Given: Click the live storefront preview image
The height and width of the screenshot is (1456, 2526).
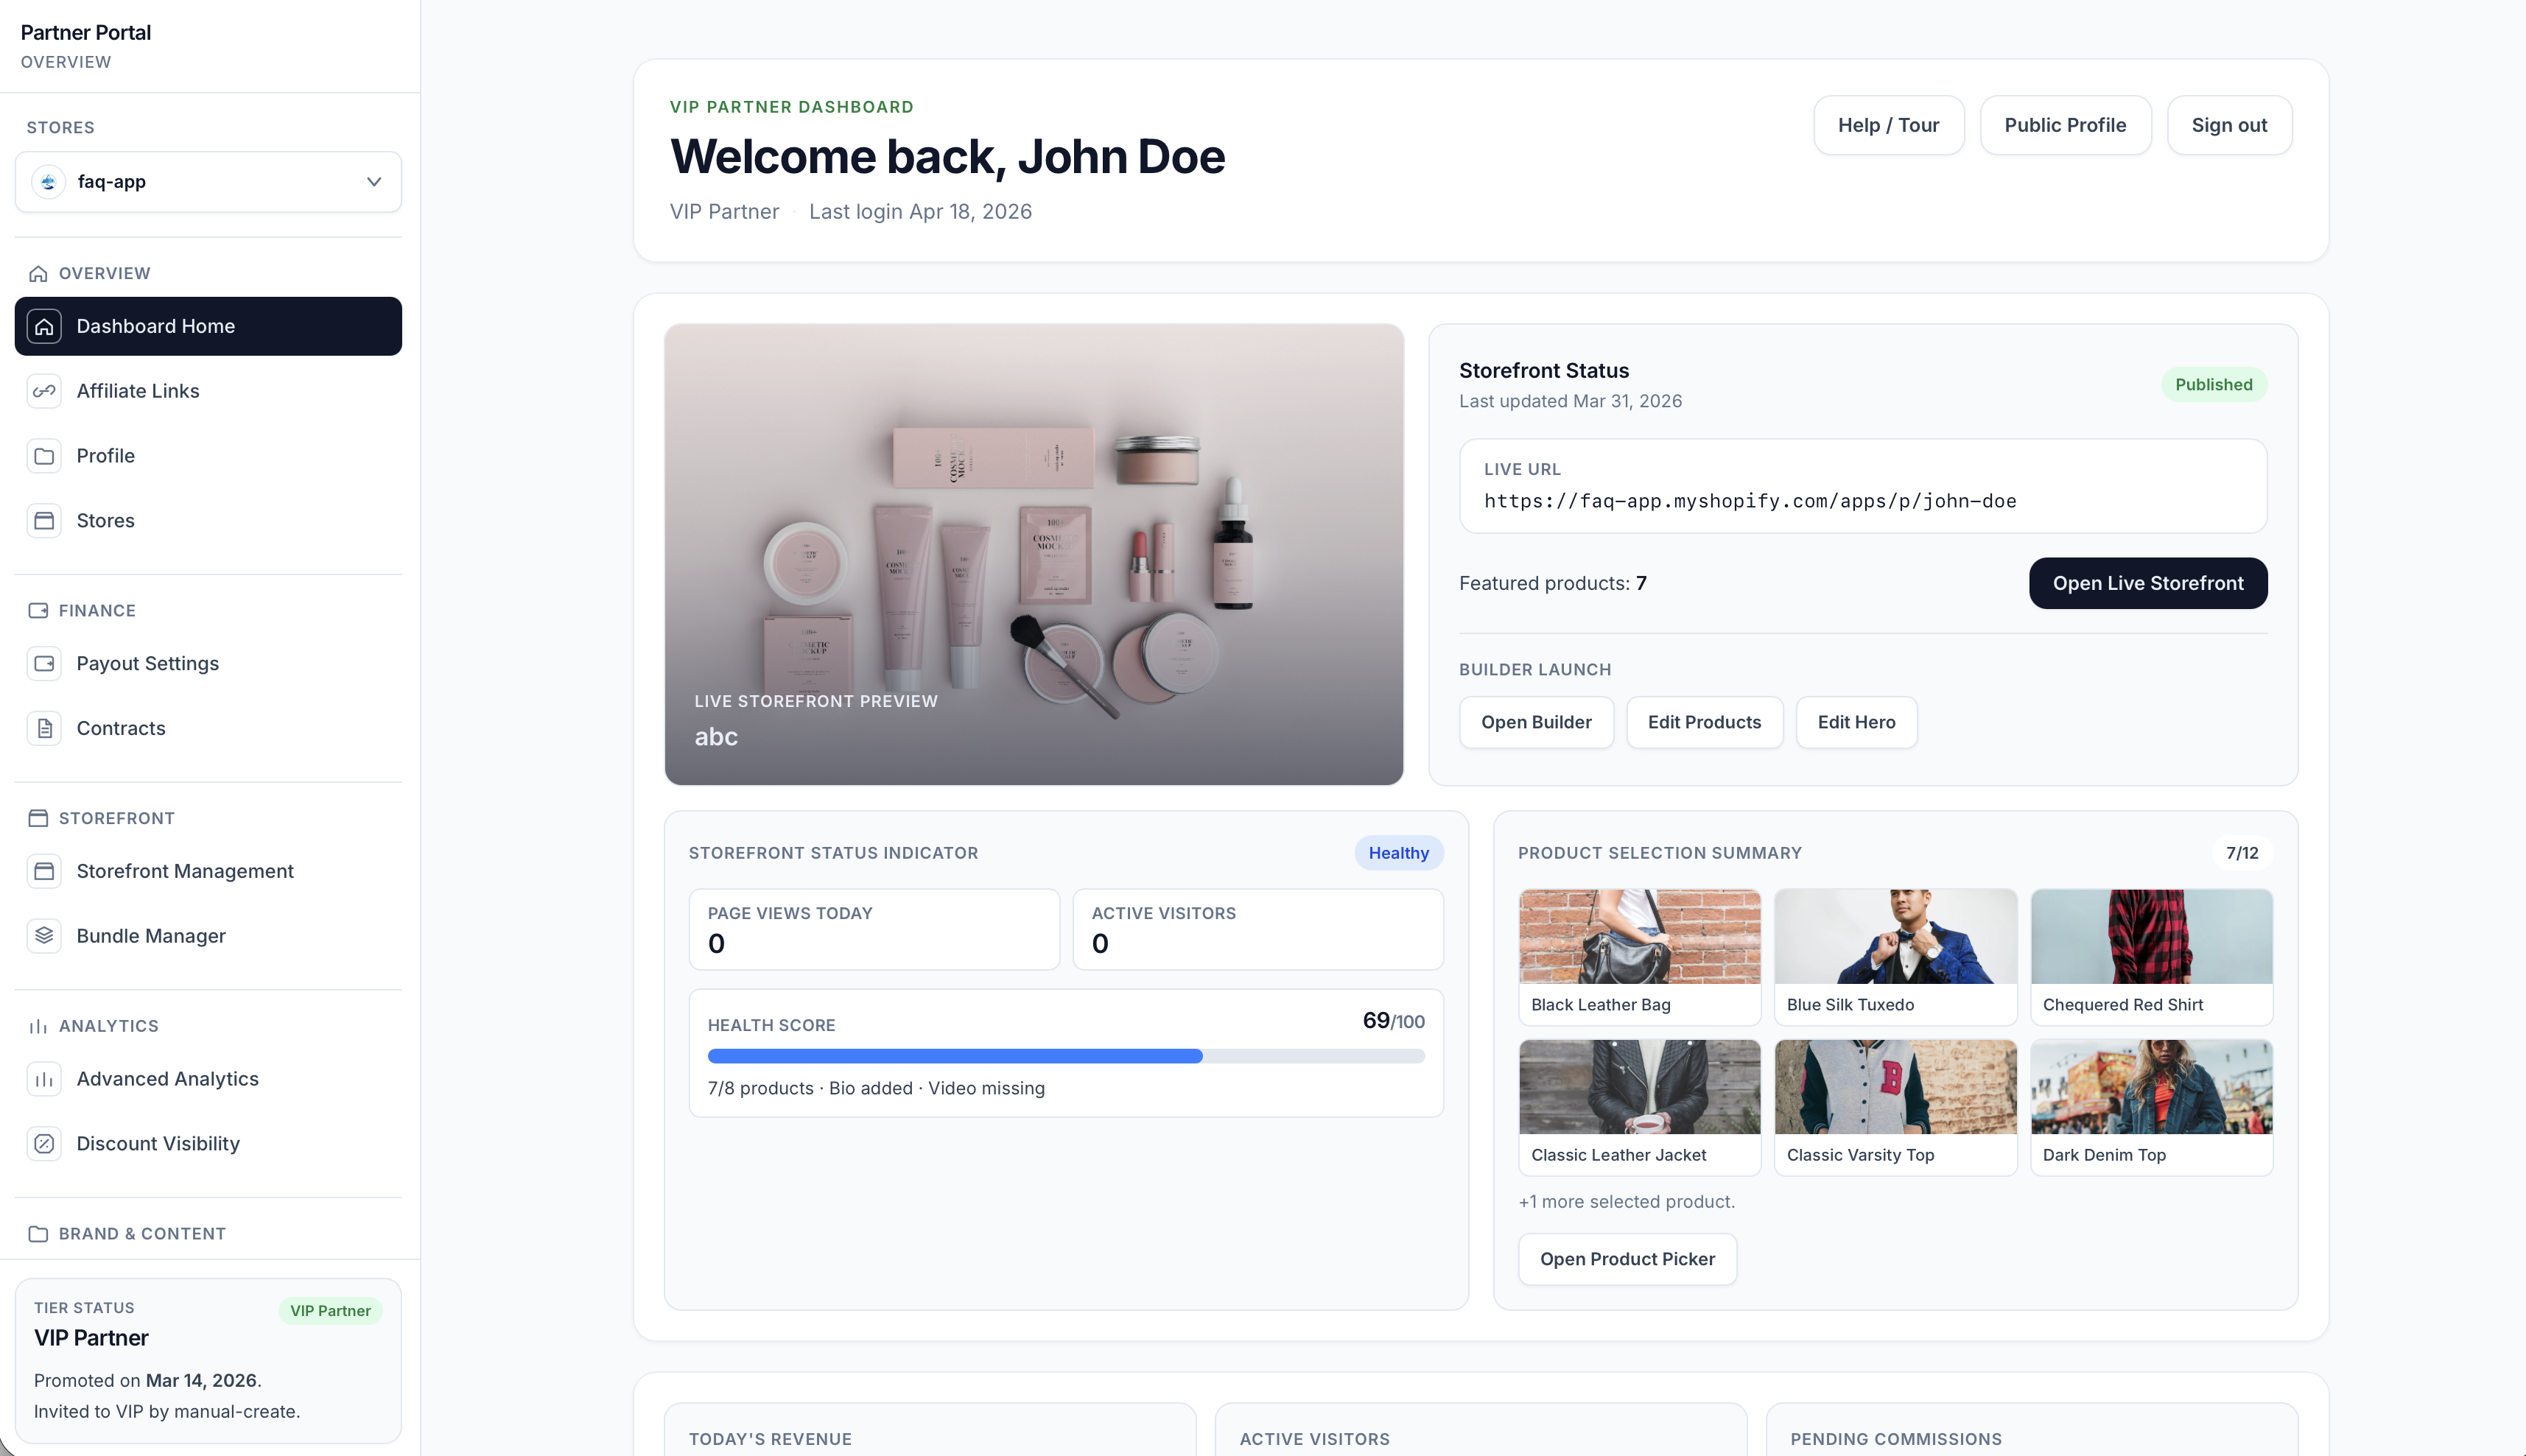Looking at the screenshot, I should [1034, 554].
